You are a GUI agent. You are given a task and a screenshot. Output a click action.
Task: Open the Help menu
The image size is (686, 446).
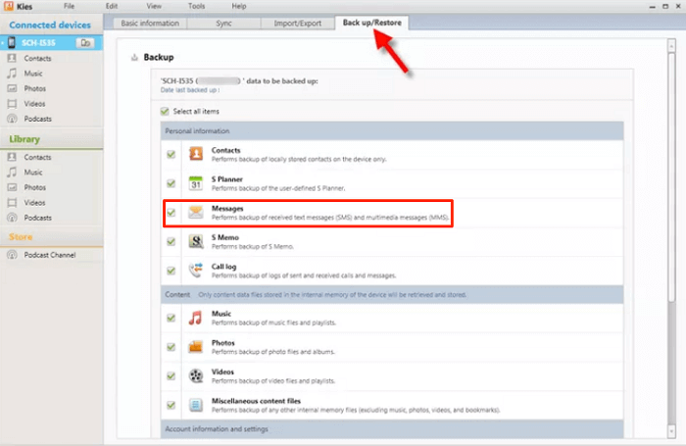coord(239,6)
